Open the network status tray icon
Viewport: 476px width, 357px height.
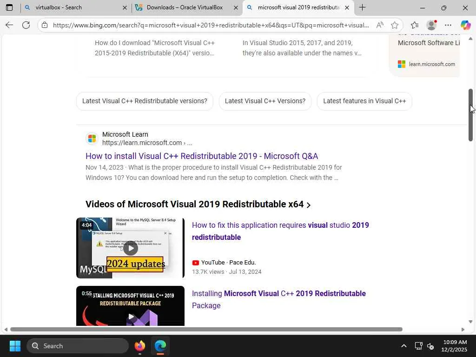tap(419, 346)
